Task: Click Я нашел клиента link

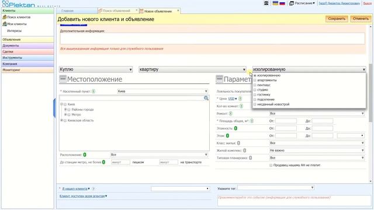Action: 75,188
